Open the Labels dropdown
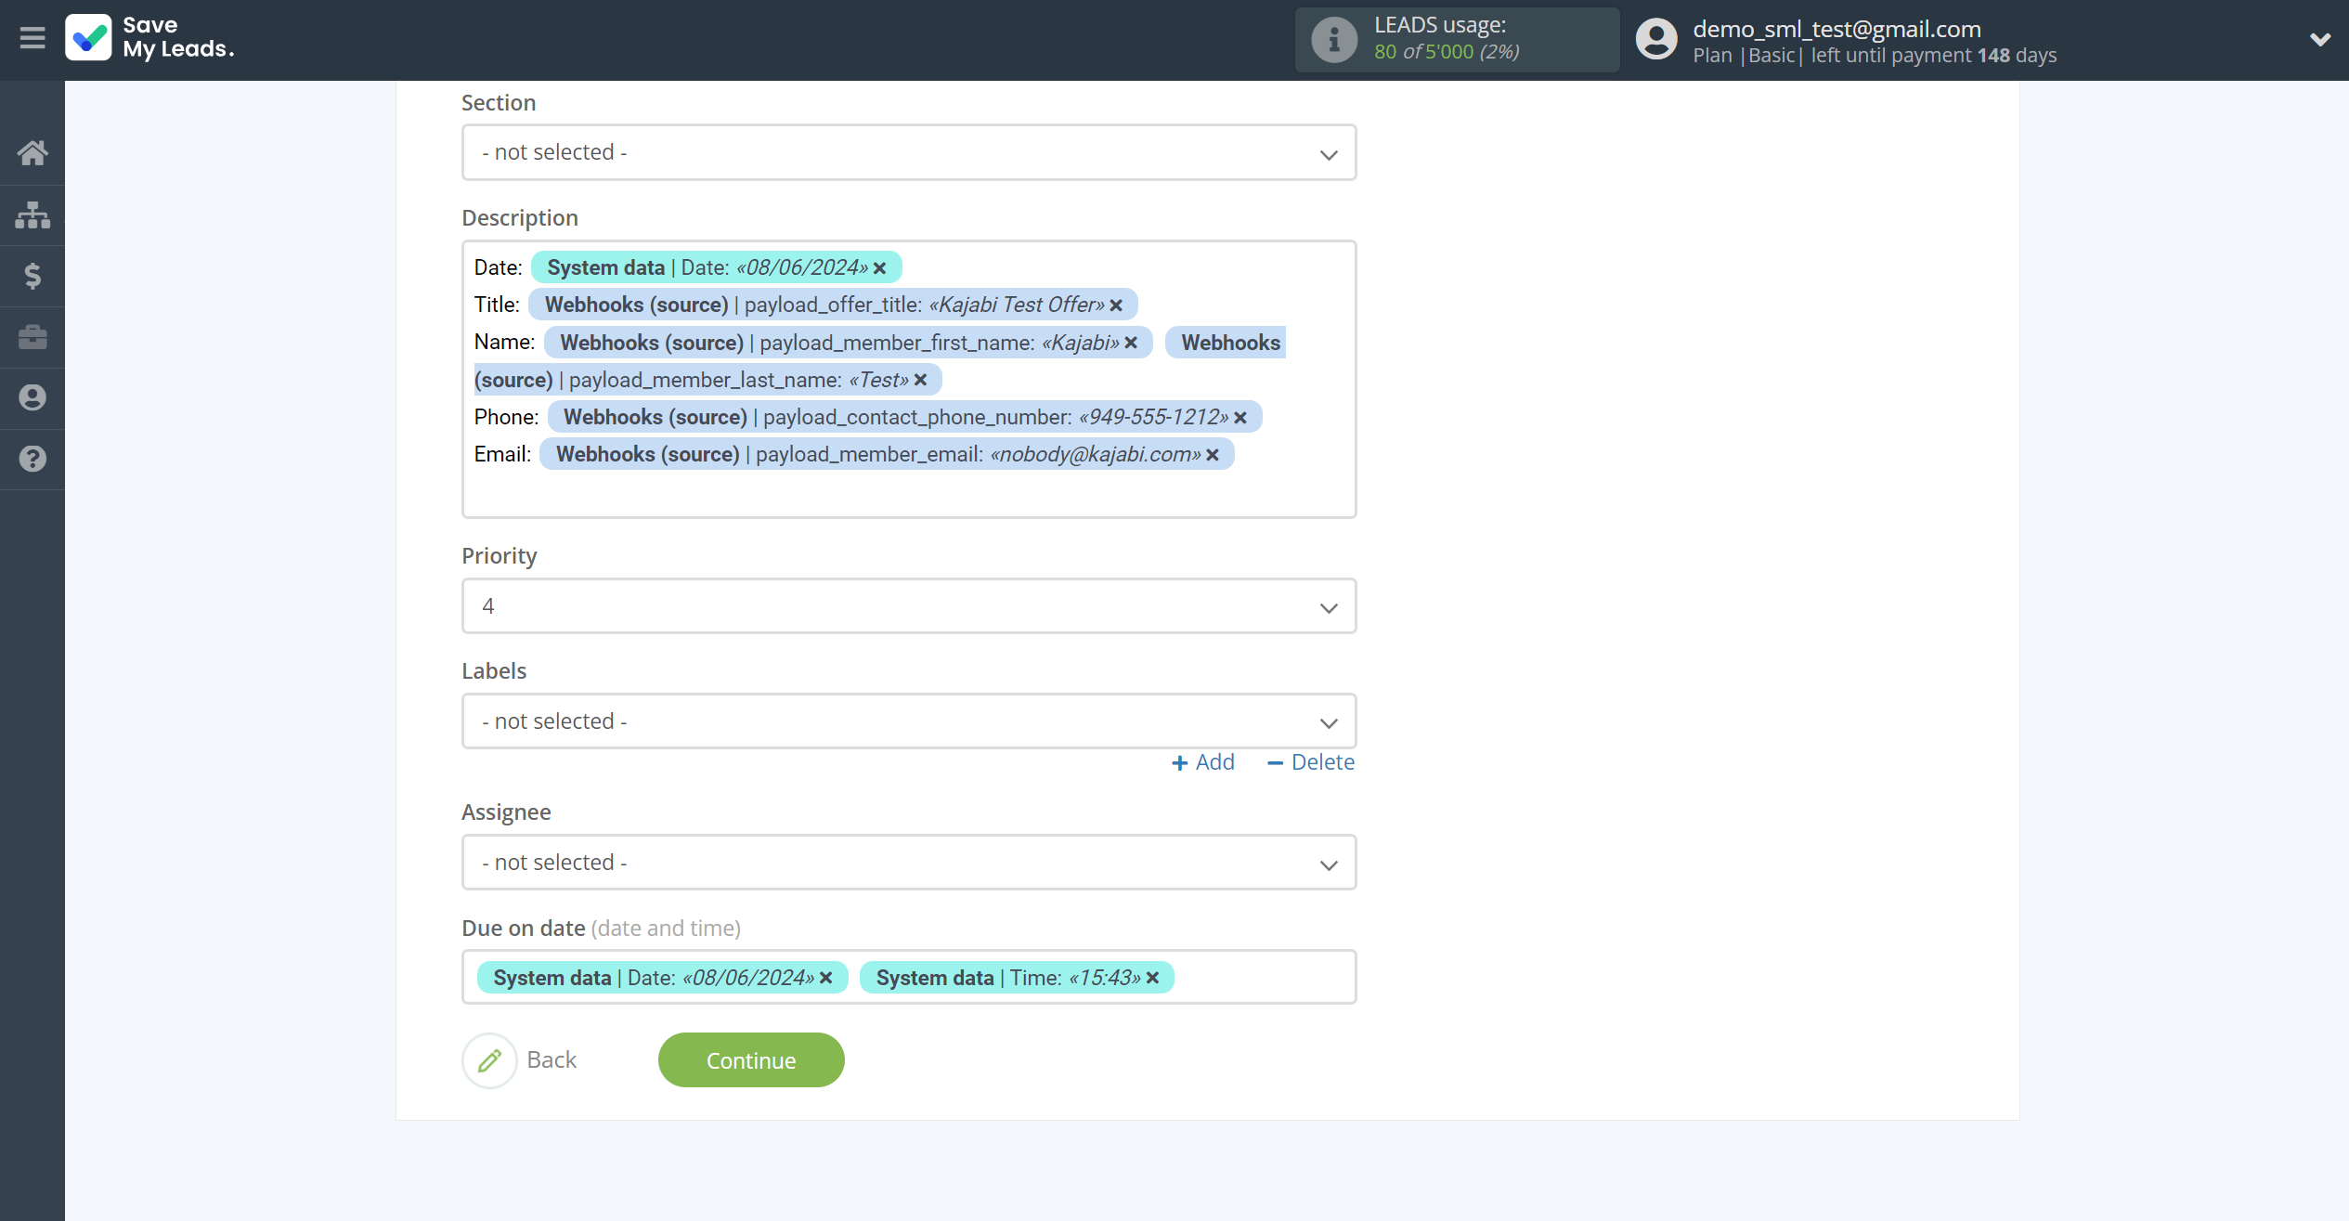The image size is (2349, 1221). click(x=909, y=721)
